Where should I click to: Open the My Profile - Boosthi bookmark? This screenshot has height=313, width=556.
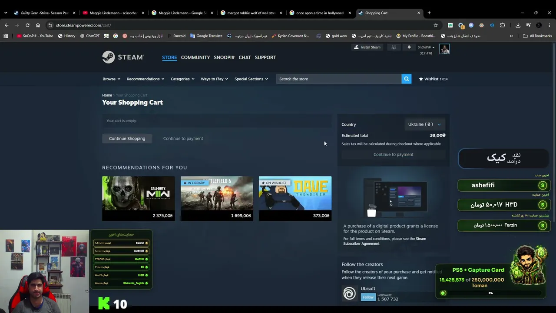pos(416,36)
